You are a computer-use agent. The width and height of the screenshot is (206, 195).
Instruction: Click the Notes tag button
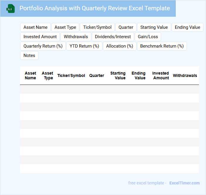[x=29, y=56]
